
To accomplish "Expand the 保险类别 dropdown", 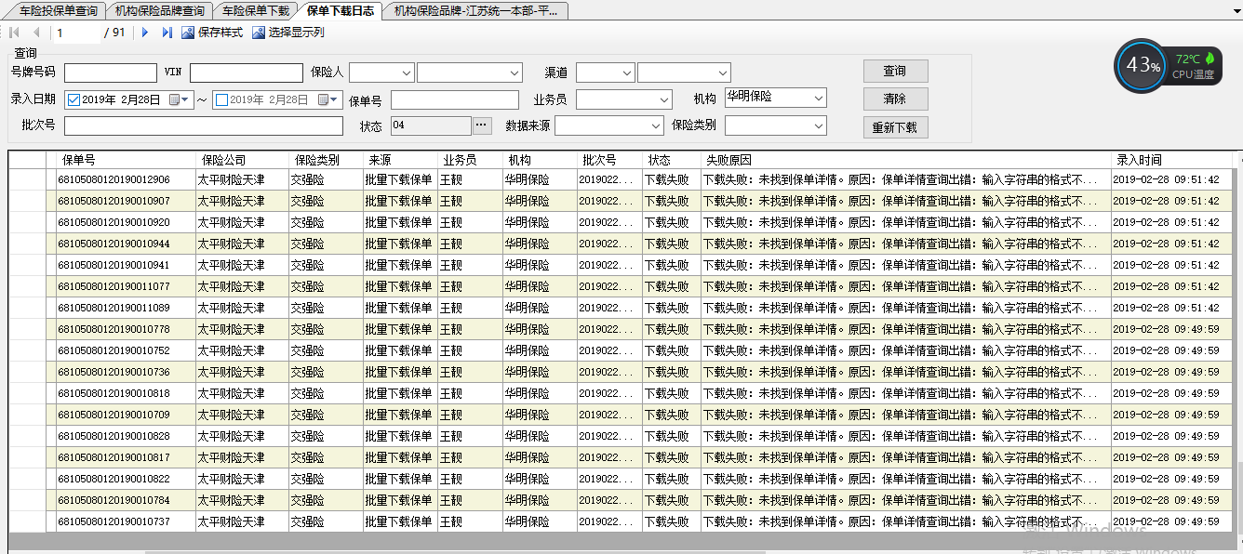I will pyautogui.click(x=818, y=125).
